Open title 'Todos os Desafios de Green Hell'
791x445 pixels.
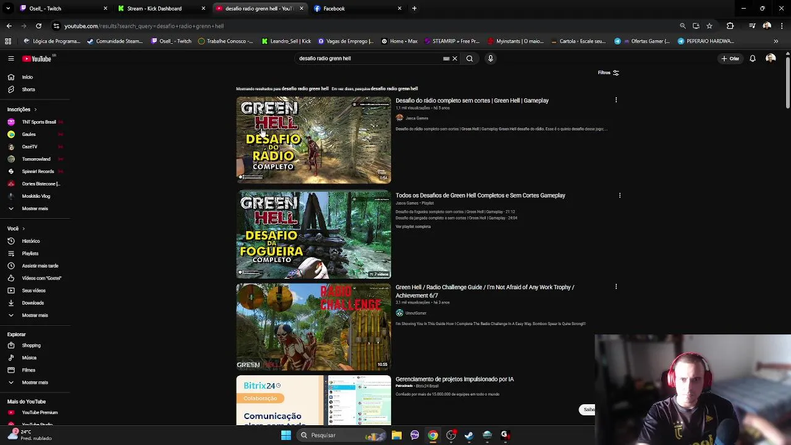point(480,195)
